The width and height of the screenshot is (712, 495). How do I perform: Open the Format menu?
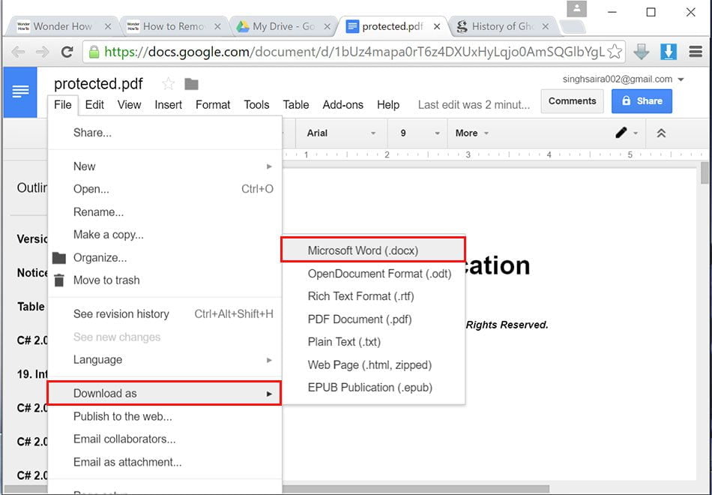213,104
